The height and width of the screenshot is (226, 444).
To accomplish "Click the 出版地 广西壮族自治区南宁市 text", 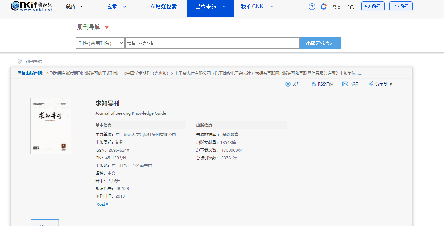I will 123,166.
